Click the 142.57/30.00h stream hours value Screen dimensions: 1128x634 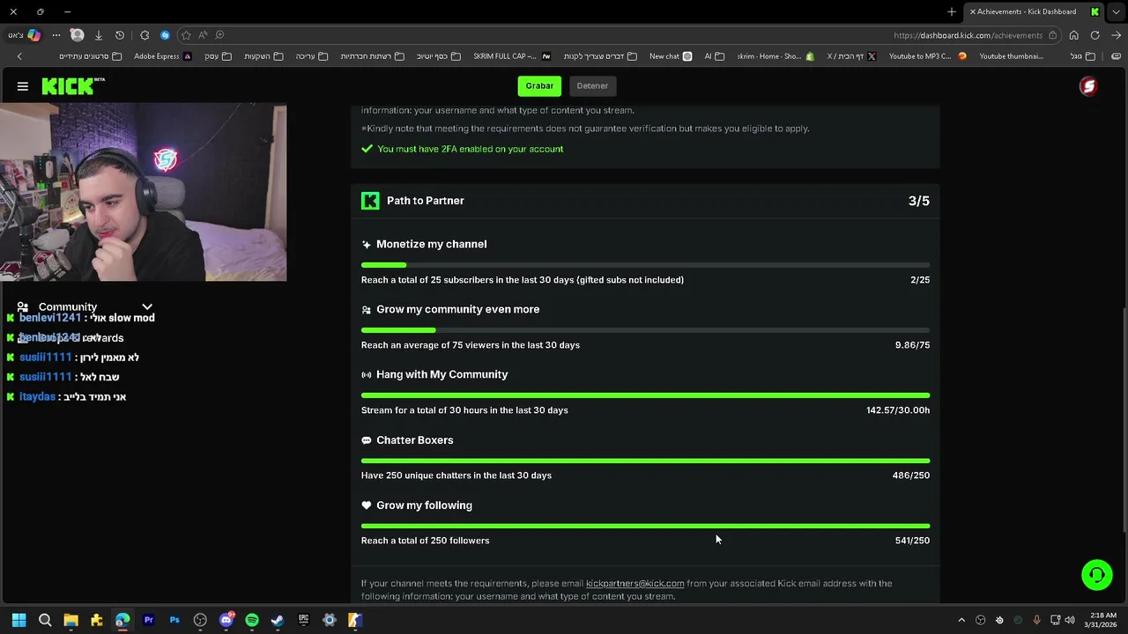[897, 410]
